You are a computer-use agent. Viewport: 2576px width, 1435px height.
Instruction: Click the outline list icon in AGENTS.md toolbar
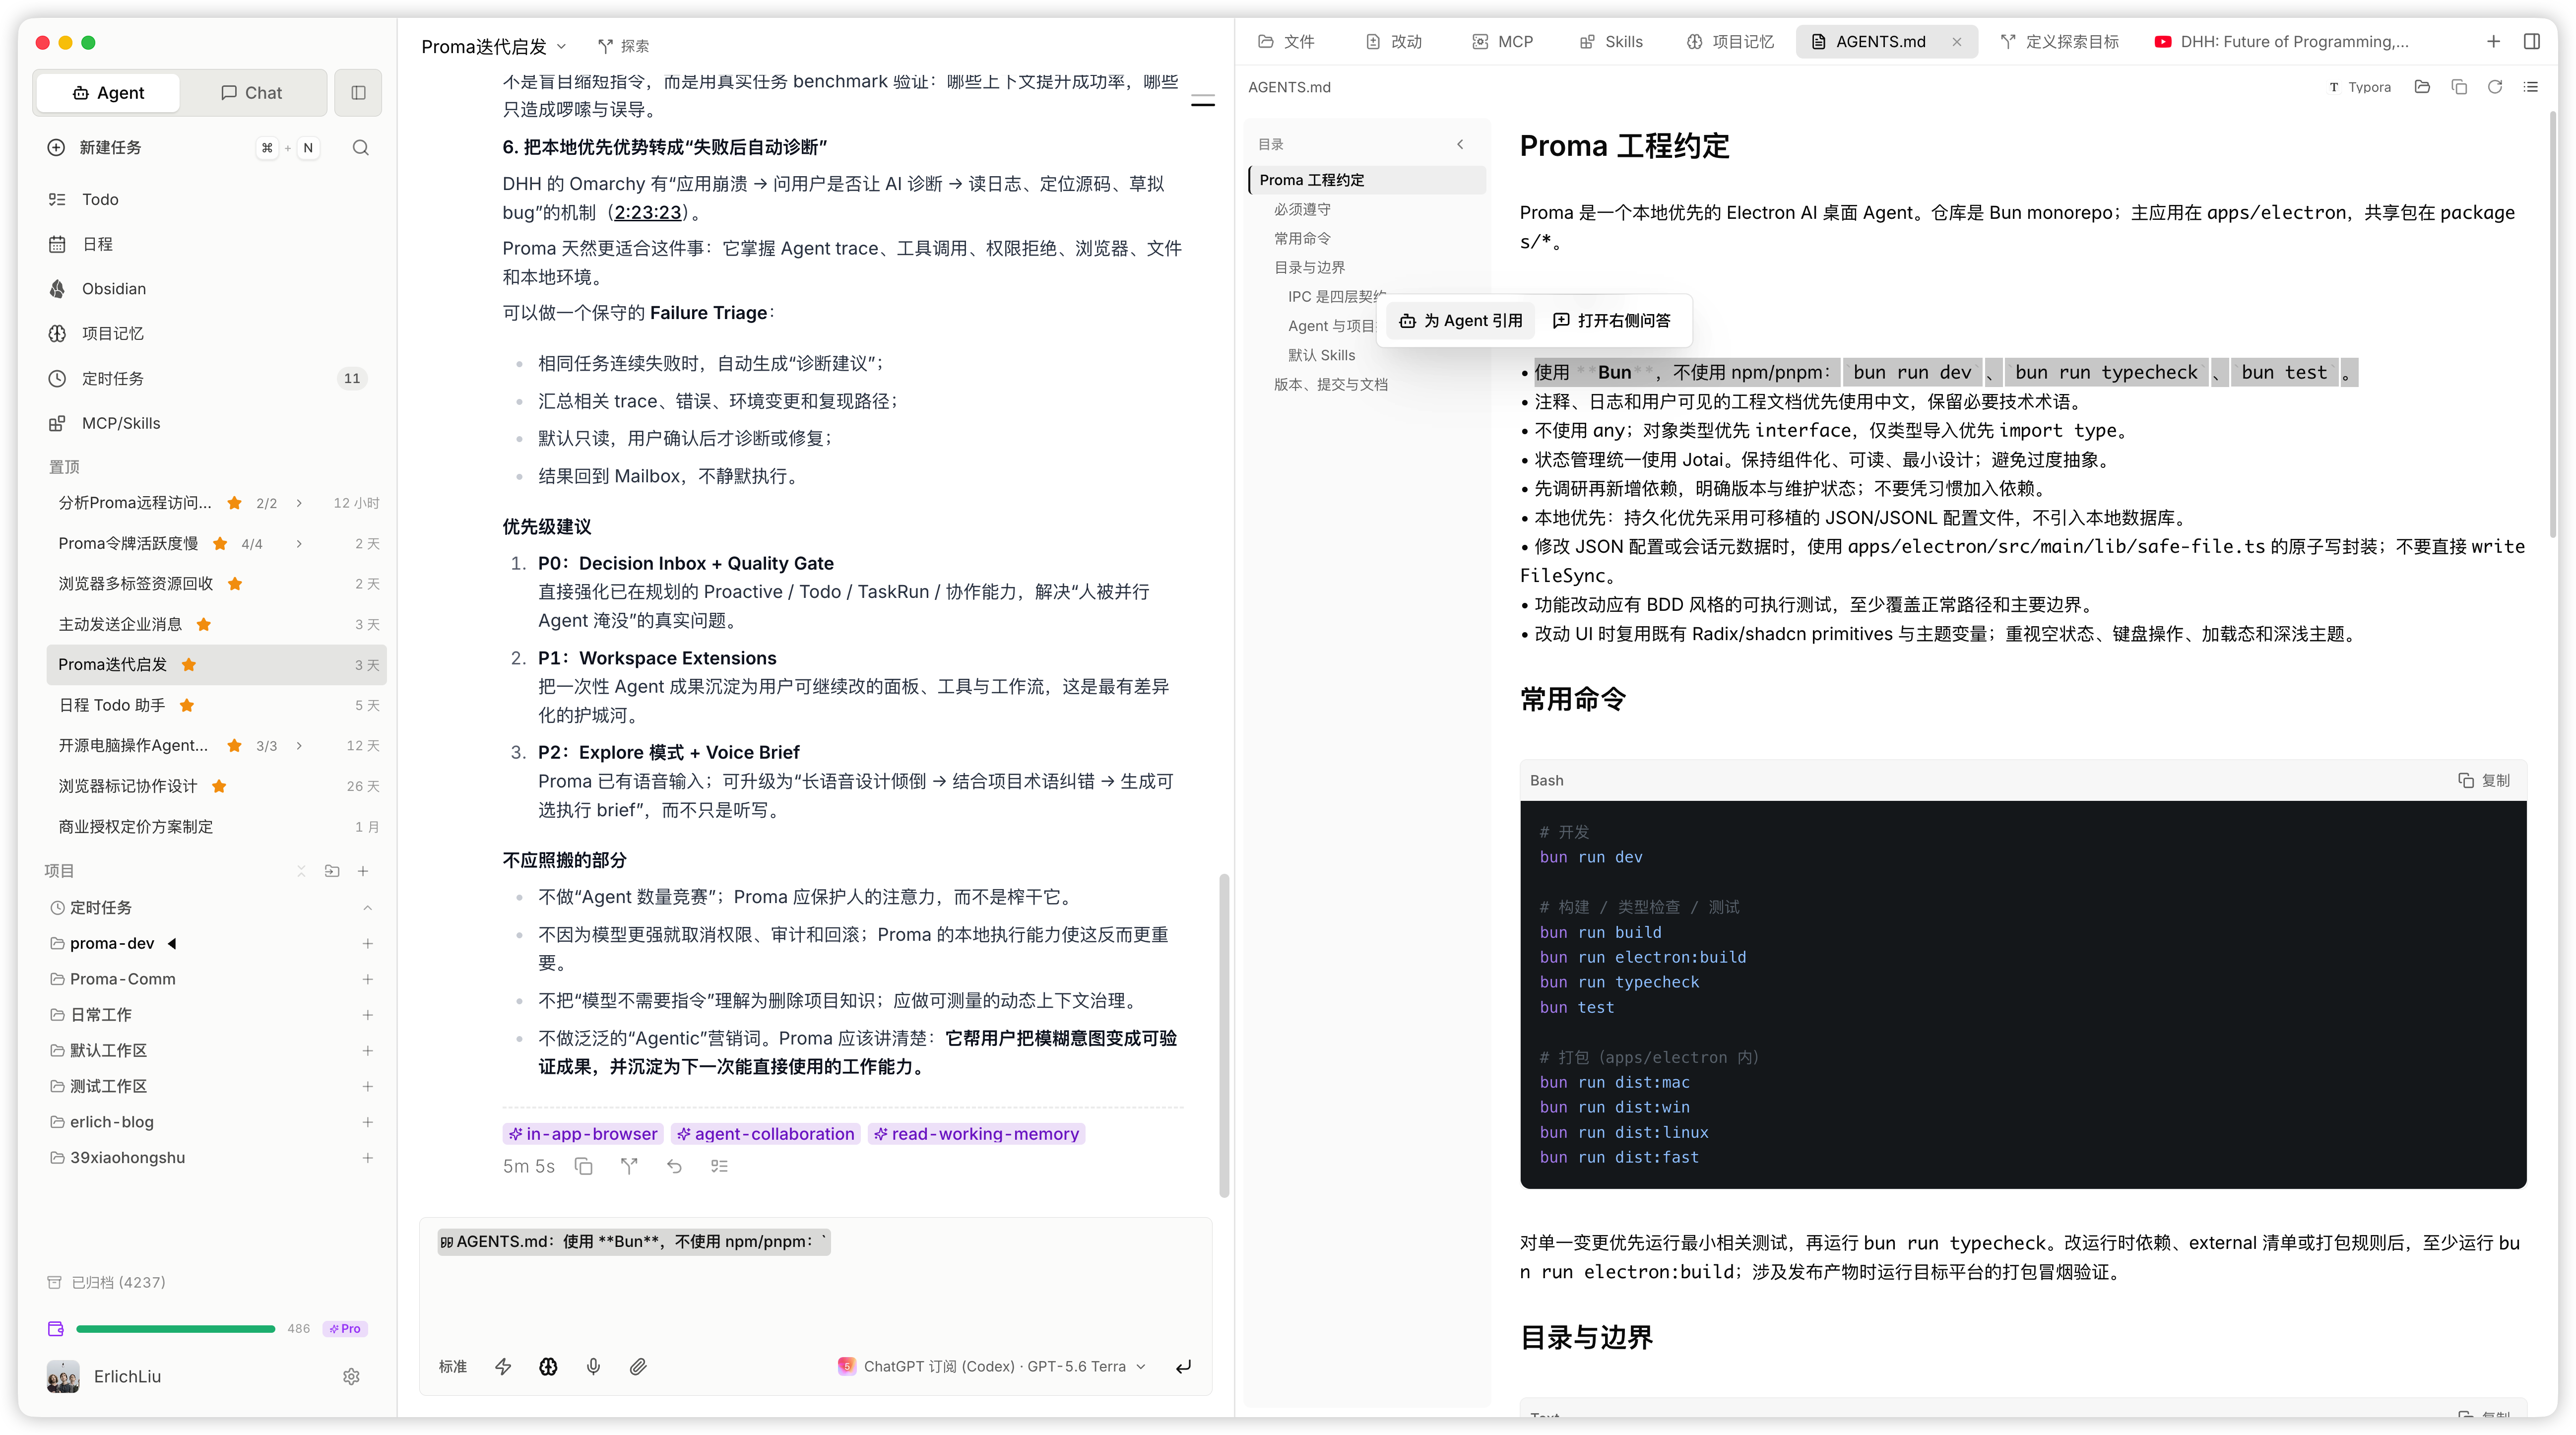[x=2531, y=87]
